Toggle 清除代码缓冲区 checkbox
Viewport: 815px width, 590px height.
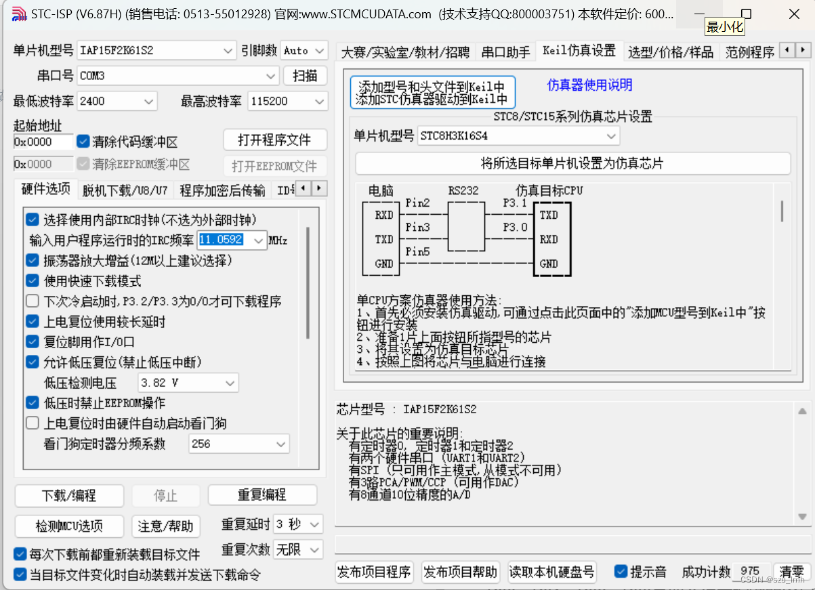(x=83, y=142)
